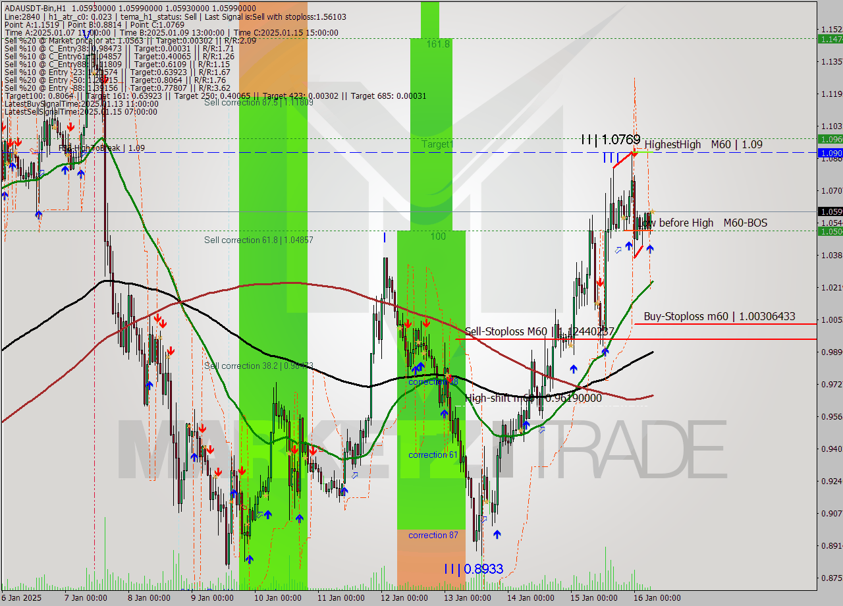Click the 'HighestHigh M60 | 1.09' label
Screen dimensions: 843x606
tap(703, 144)
